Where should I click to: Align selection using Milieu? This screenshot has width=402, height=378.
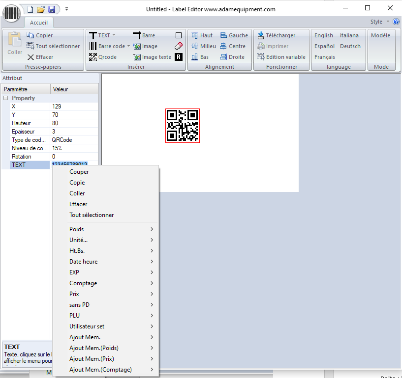click(203, 46)
